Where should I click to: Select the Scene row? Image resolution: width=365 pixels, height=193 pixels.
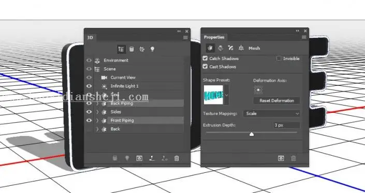[x=139, y=69]
